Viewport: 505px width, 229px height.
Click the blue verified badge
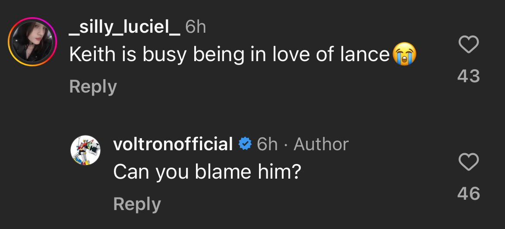pyautogui.click(x=245, y=144)
